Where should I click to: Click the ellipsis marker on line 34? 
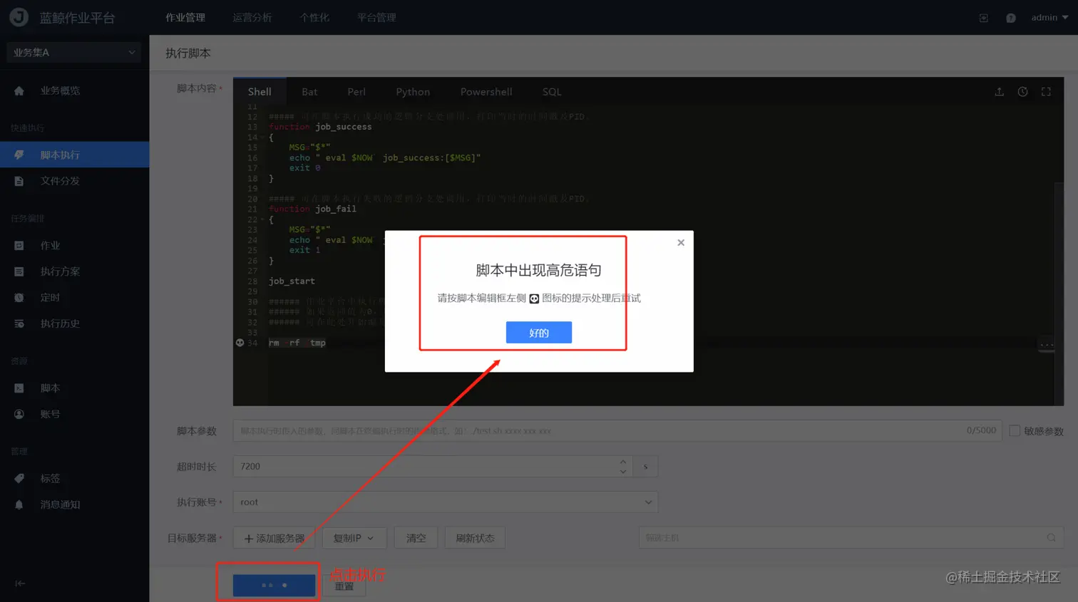pyautogui.click(x=1047, y=344)
